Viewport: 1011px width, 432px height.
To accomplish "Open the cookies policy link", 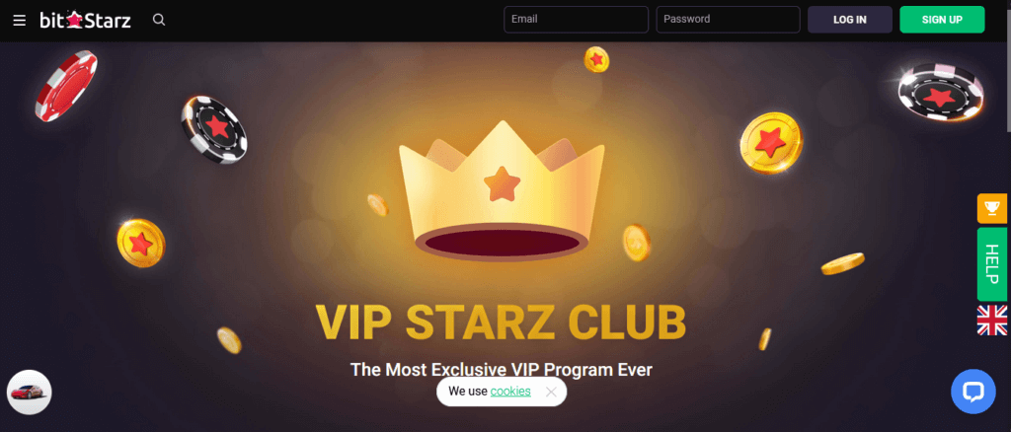I will point(510,391).
